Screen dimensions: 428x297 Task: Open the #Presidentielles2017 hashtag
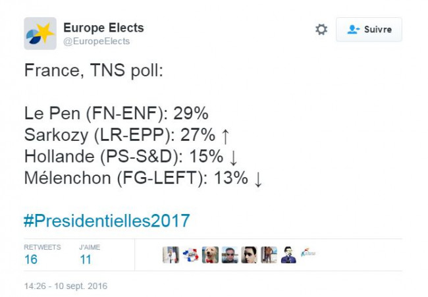[x=107, y=221]
